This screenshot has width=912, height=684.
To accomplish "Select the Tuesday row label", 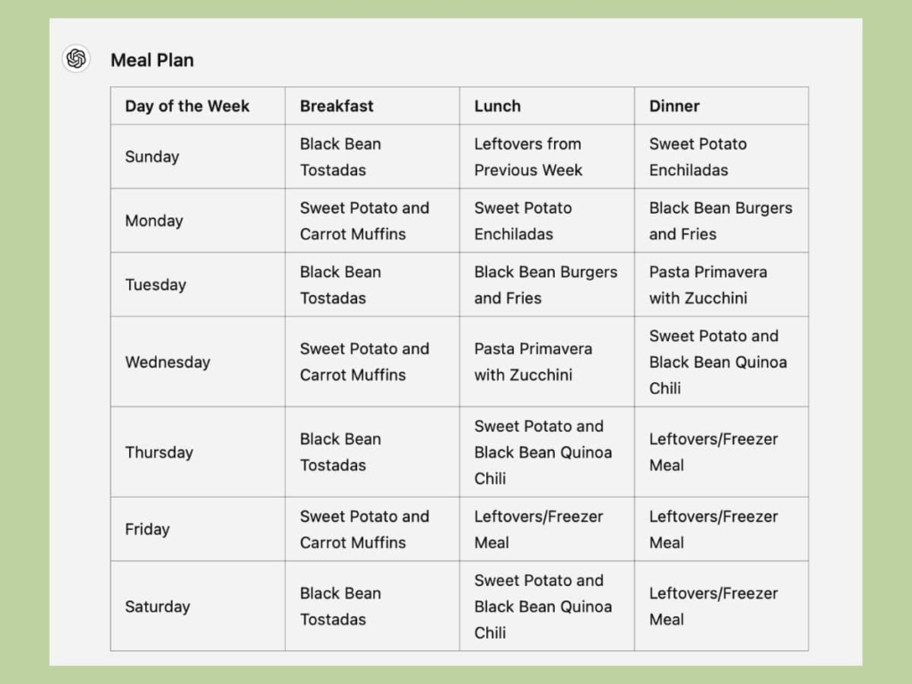I will coord(156,285).
